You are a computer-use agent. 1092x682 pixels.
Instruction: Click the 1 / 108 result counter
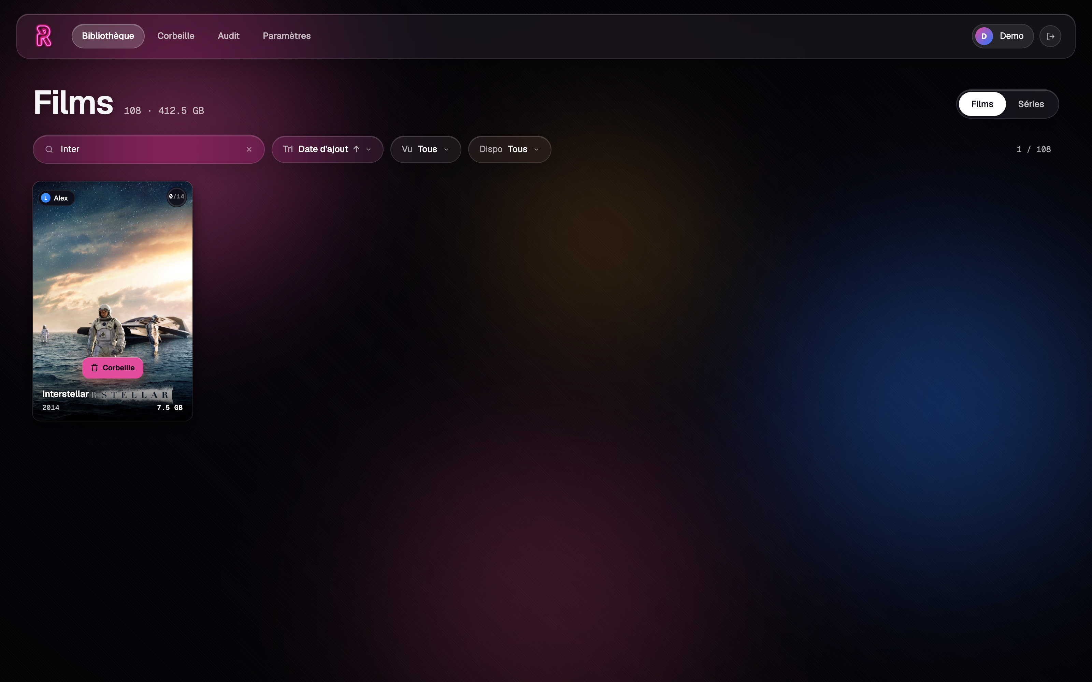(1033, 149)
